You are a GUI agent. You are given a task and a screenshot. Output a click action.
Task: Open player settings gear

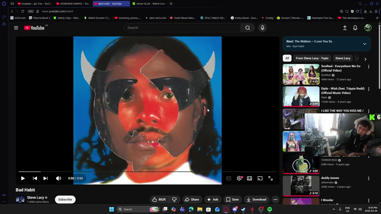[x=239, y=178]
